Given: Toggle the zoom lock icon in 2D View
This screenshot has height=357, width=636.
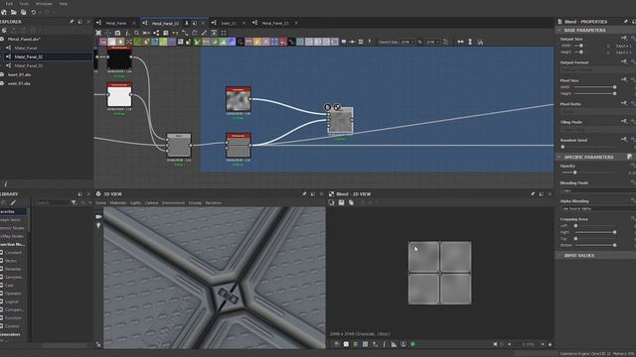Looking at the screenshot, I should point(550,344).
